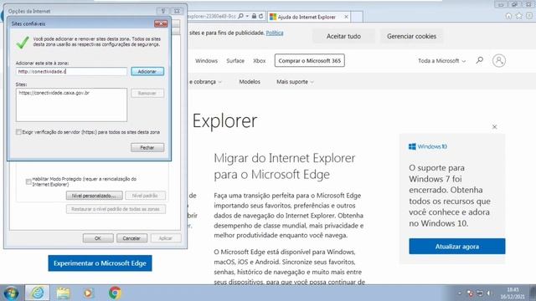Expand the cobrança dropdown menu
The width and height of the screenshot is (536, 301).
(206, 82)
